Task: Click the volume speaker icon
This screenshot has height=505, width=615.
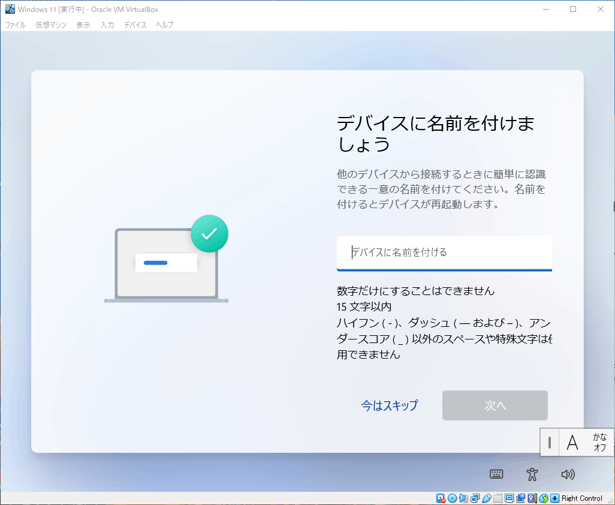Action: point(568,474)
